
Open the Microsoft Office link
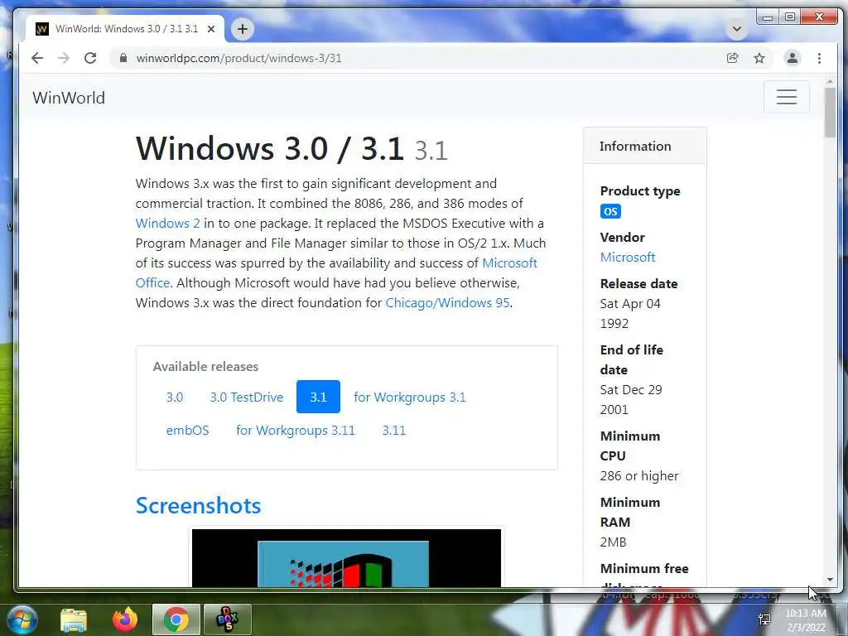[x=336, y=272]
